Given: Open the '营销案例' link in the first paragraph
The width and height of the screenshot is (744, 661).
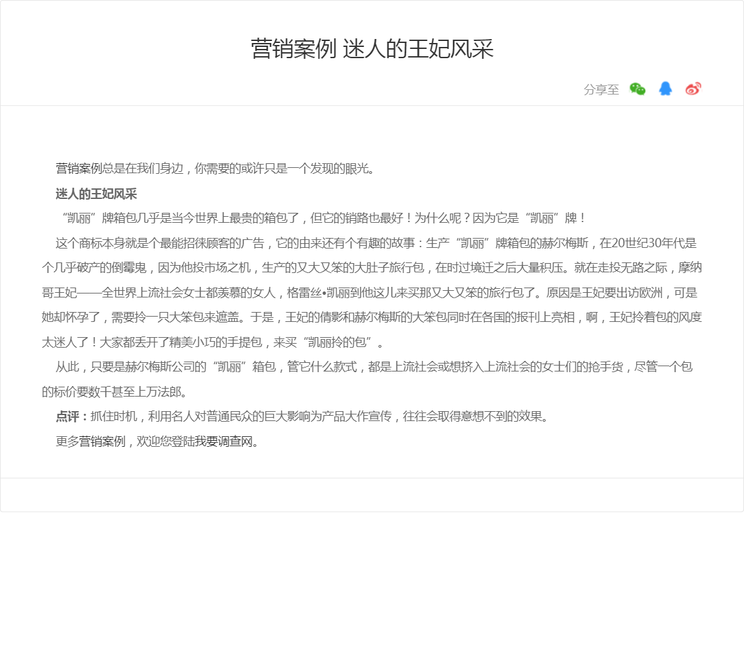Looking at the screenshot, I should [x=79, y=169].
